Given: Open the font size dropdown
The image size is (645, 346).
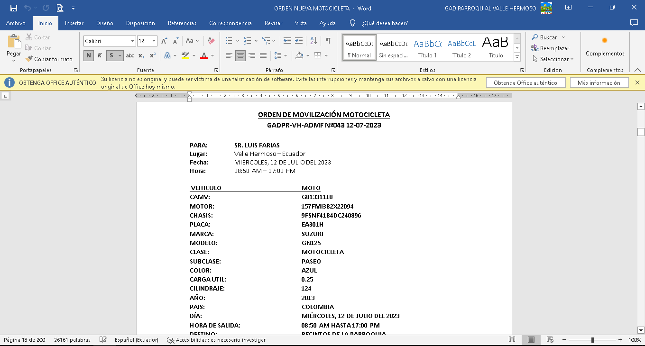Looking at the screenshot, I should pyautogui.click(x=154, y=41).
